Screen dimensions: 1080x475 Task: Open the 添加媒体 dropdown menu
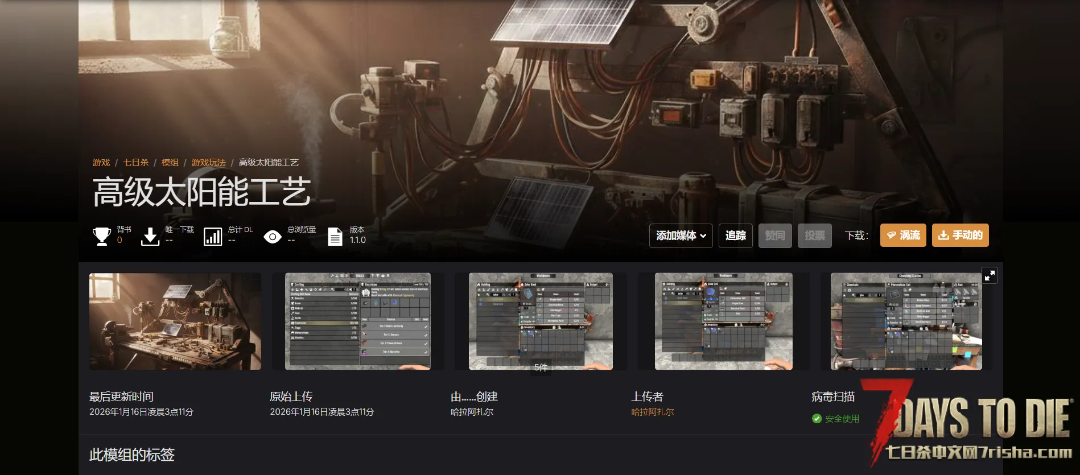tap(681, 236)
